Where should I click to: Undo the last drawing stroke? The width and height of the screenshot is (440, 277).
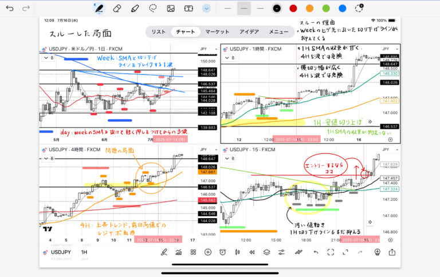point(10,9)
